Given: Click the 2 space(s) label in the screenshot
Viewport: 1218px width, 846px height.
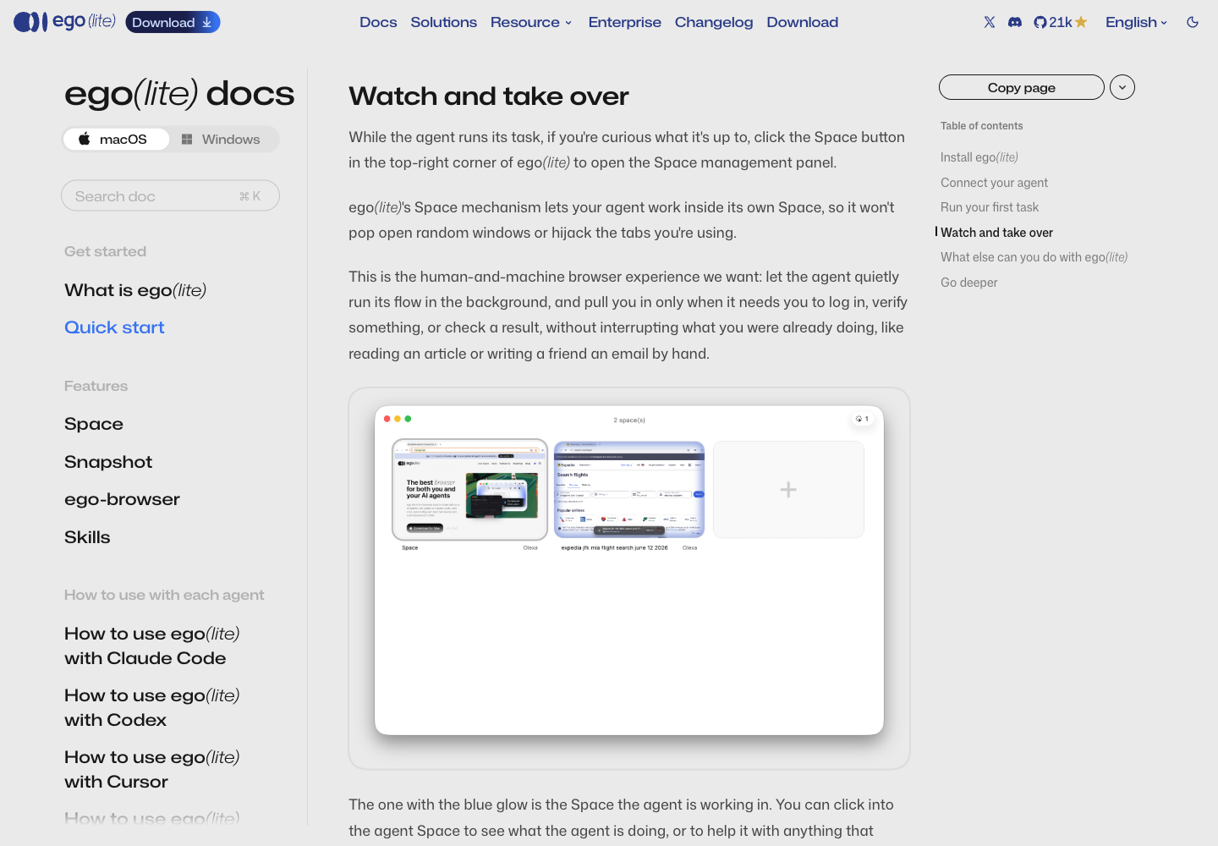Looking at the screenshot, I should pyautogui.click(x=629, y=420).
